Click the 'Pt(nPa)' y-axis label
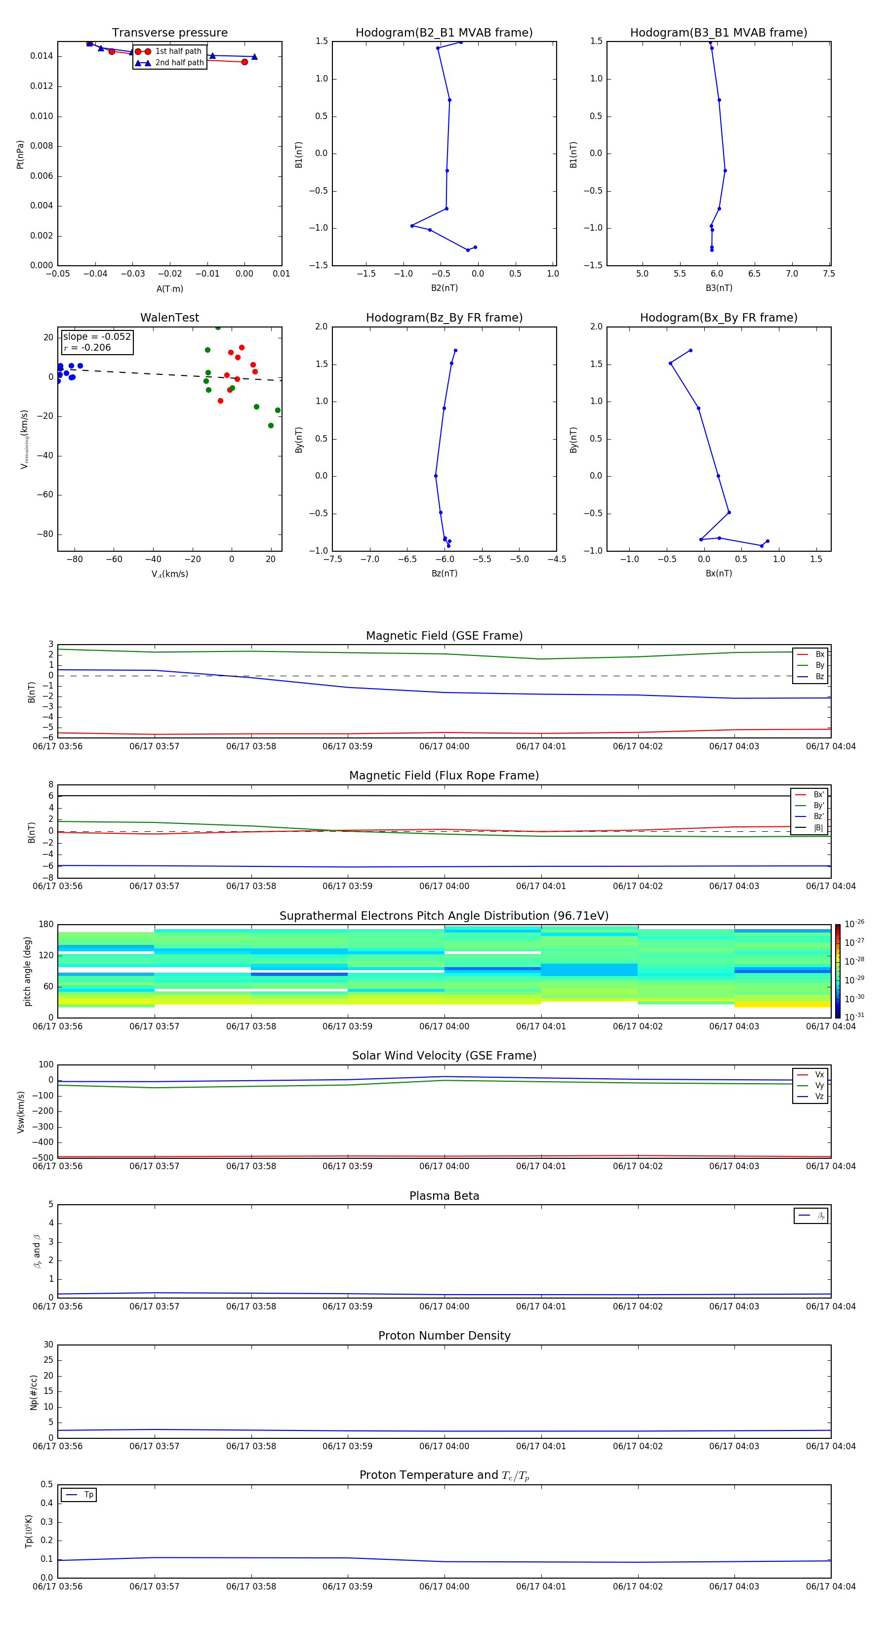This screenshot has width=889, height=1630. pyautogui.click(x=20, y=155)
